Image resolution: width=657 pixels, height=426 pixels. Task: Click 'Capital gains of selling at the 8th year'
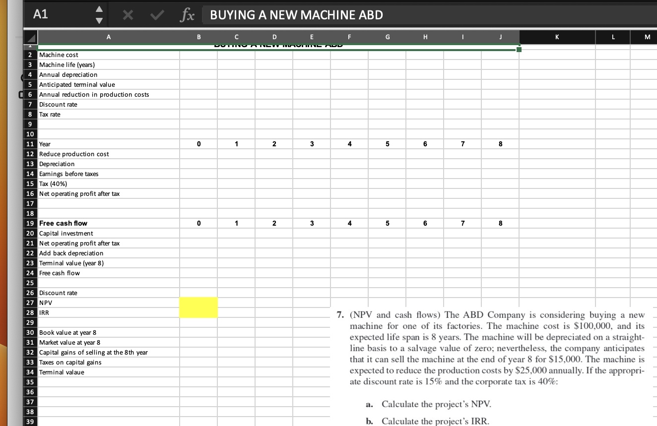108,352
